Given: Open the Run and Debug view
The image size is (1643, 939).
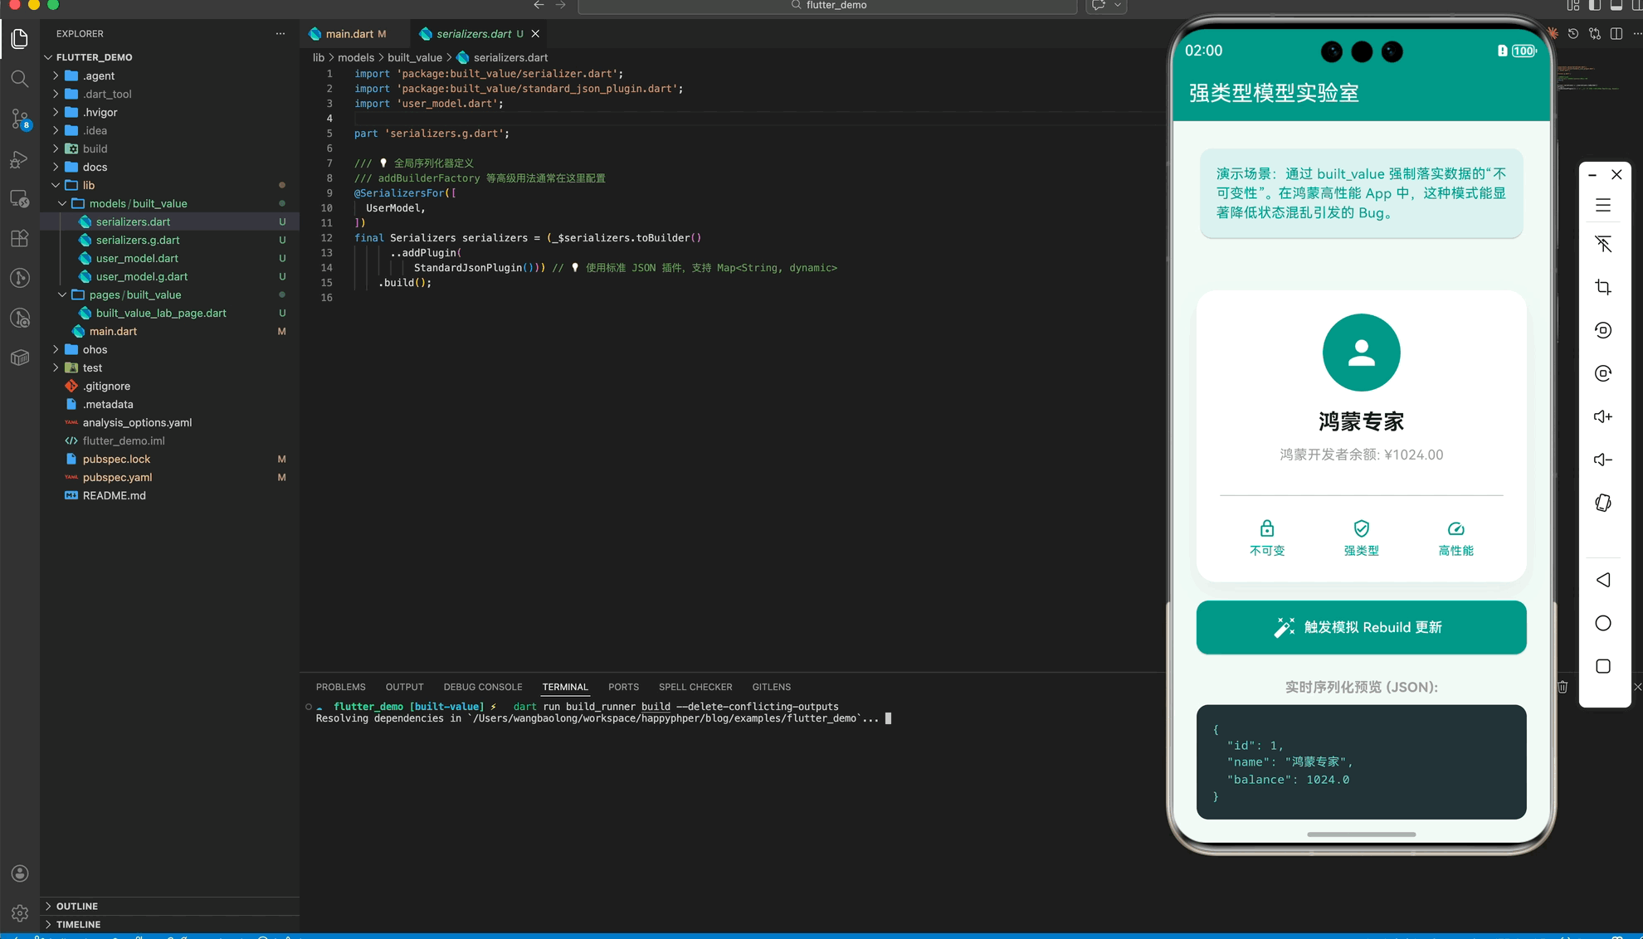Looking at the screenshot, I should [20, 158].
